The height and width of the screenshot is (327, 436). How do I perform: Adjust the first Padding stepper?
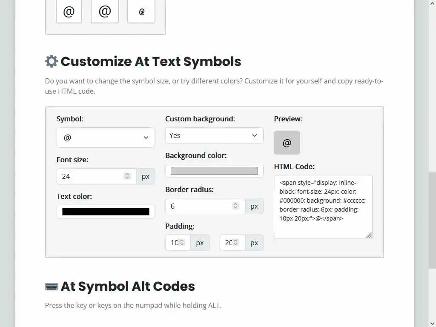tap(182, 242)
